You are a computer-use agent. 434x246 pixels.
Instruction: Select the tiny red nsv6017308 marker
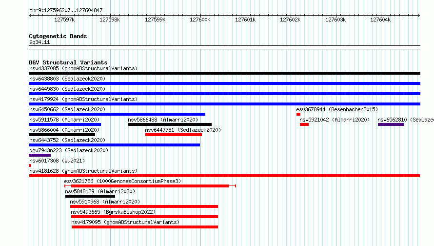click(x=30, y=165)
